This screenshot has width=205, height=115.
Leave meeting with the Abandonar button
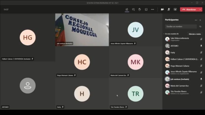pyautogui.click(x=189, y=9)
